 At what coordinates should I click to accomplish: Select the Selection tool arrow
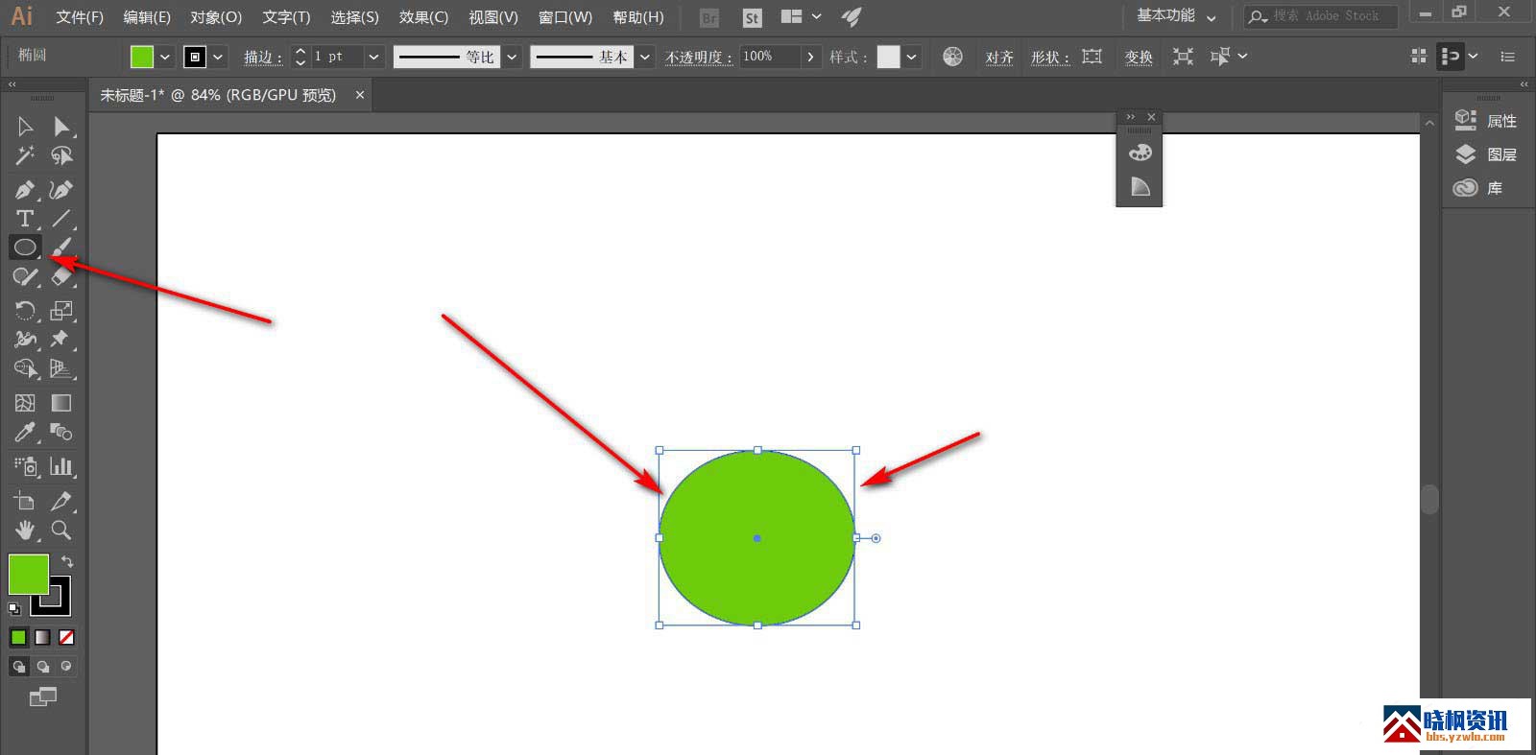(x=25, y=127)
